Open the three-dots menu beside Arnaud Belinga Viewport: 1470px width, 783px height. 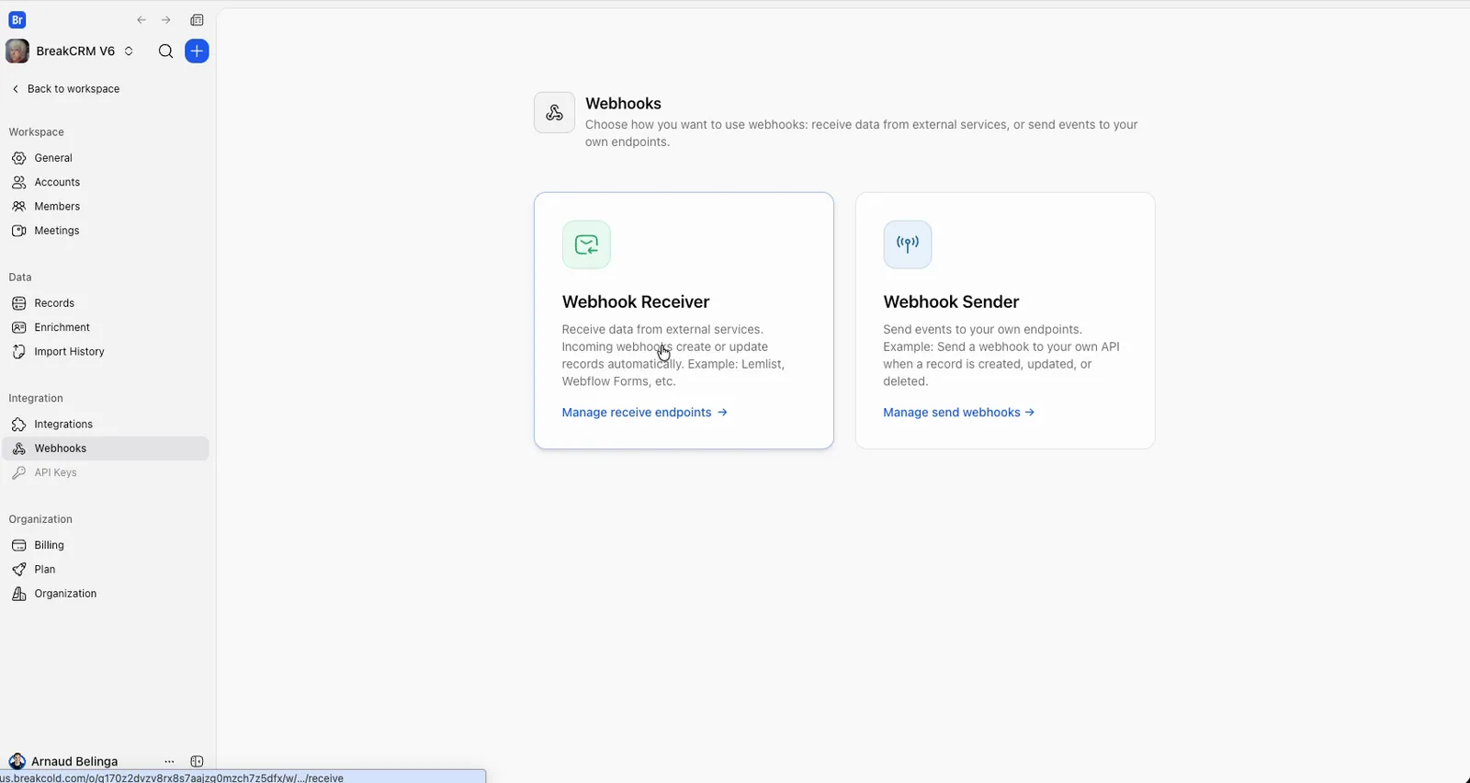point(169,762)
